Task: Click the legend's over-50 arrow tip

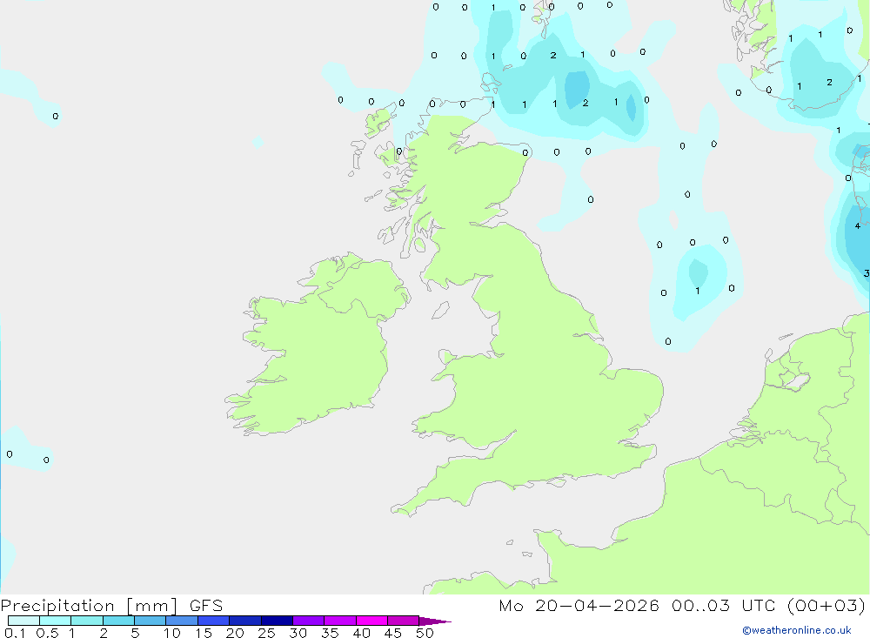Action: coord(436,621)
